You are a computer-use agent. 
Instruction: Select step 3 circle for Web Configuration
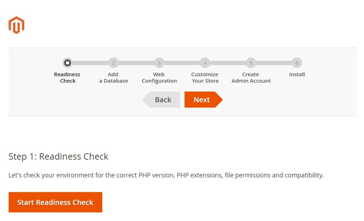coord(159,63)
